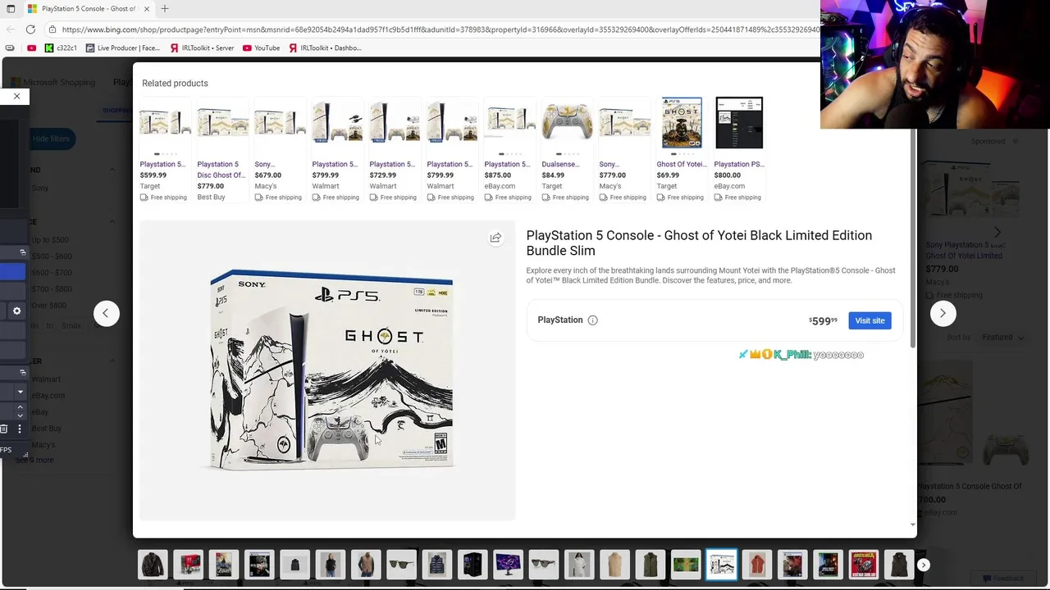Open the $729.99 Walmart related product
The width and height of the screenshot is (1050, 590).
(395, 149)
